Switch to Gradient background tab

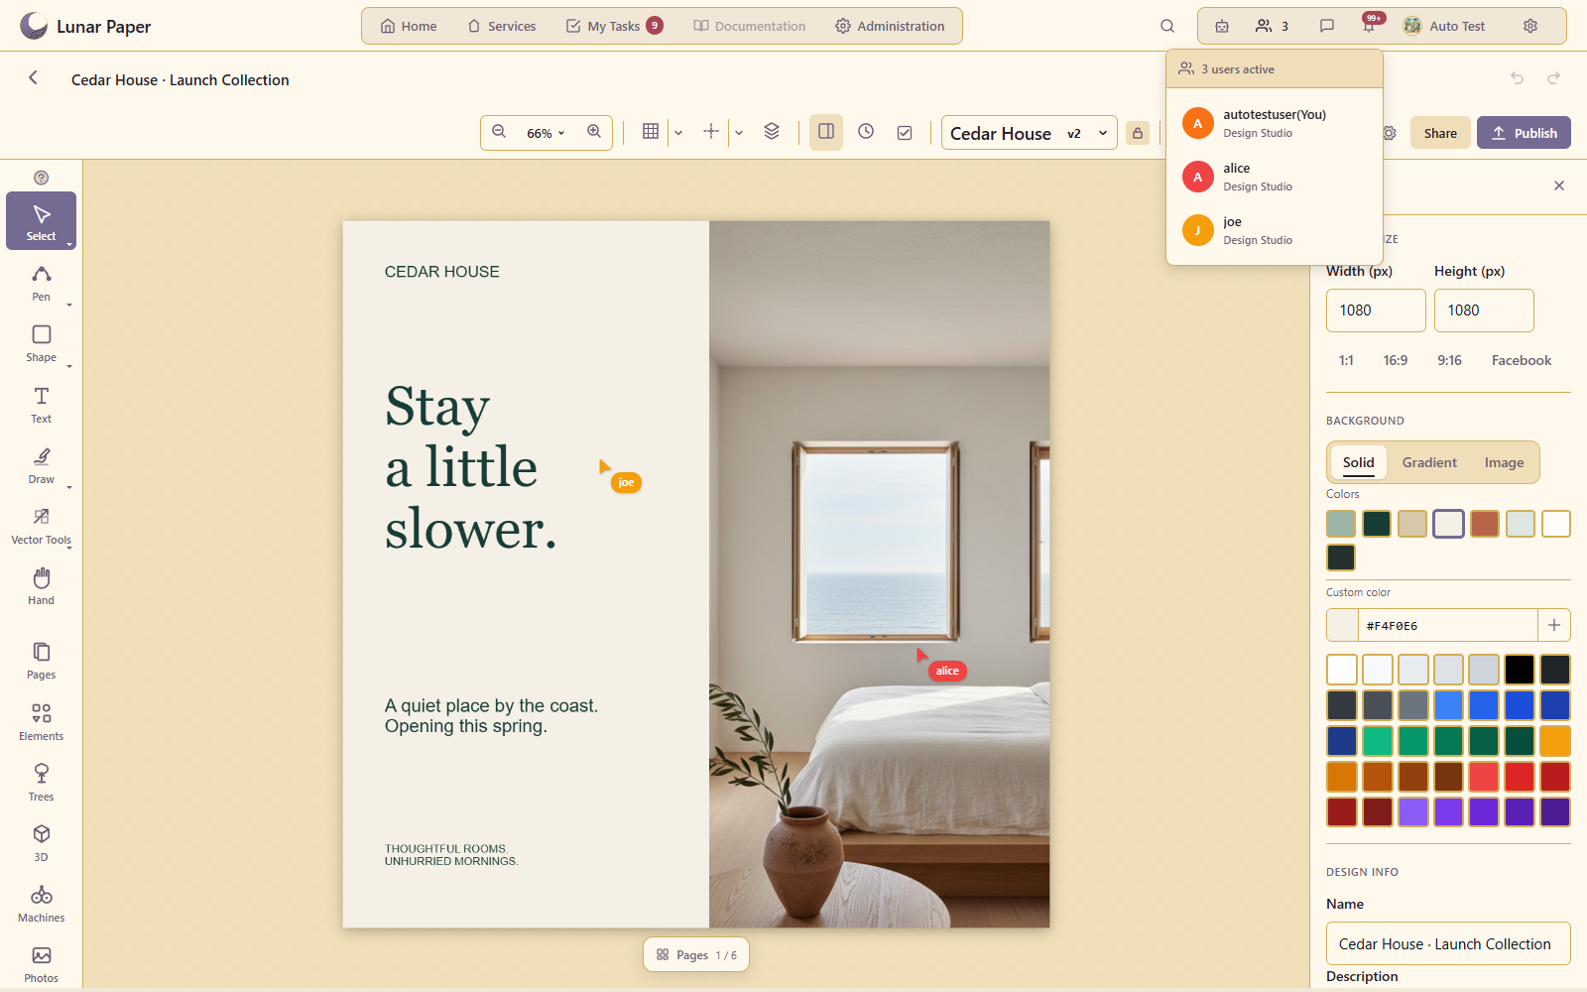point(1429,462)
